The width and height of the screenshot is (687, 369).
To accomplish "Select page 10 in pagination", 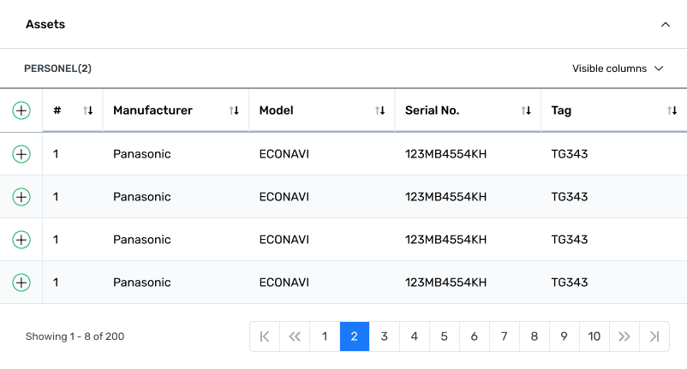I will (594, 336).
